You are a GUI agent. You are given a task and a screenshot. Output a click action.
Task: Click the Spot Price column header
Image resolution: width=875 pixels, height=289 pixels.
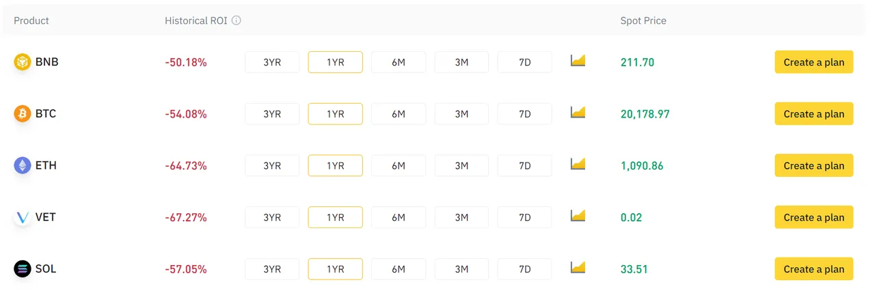tap(643, 20)
